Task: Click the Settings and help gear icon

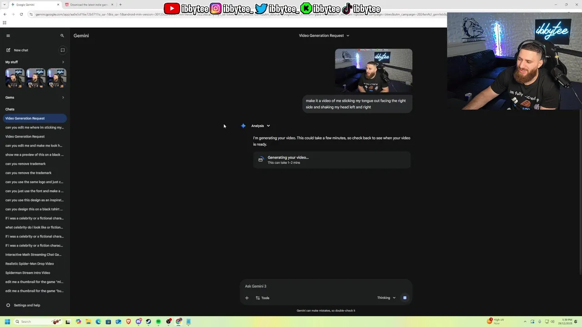Action: pos(8,305)
